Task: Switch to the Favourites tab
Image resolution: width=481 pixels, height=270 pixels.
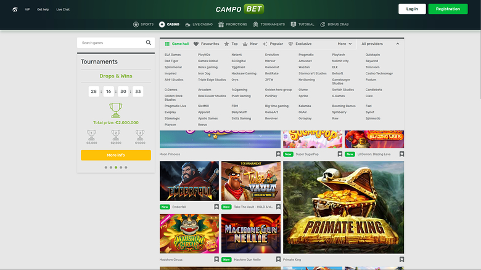Action: point(206,44)
